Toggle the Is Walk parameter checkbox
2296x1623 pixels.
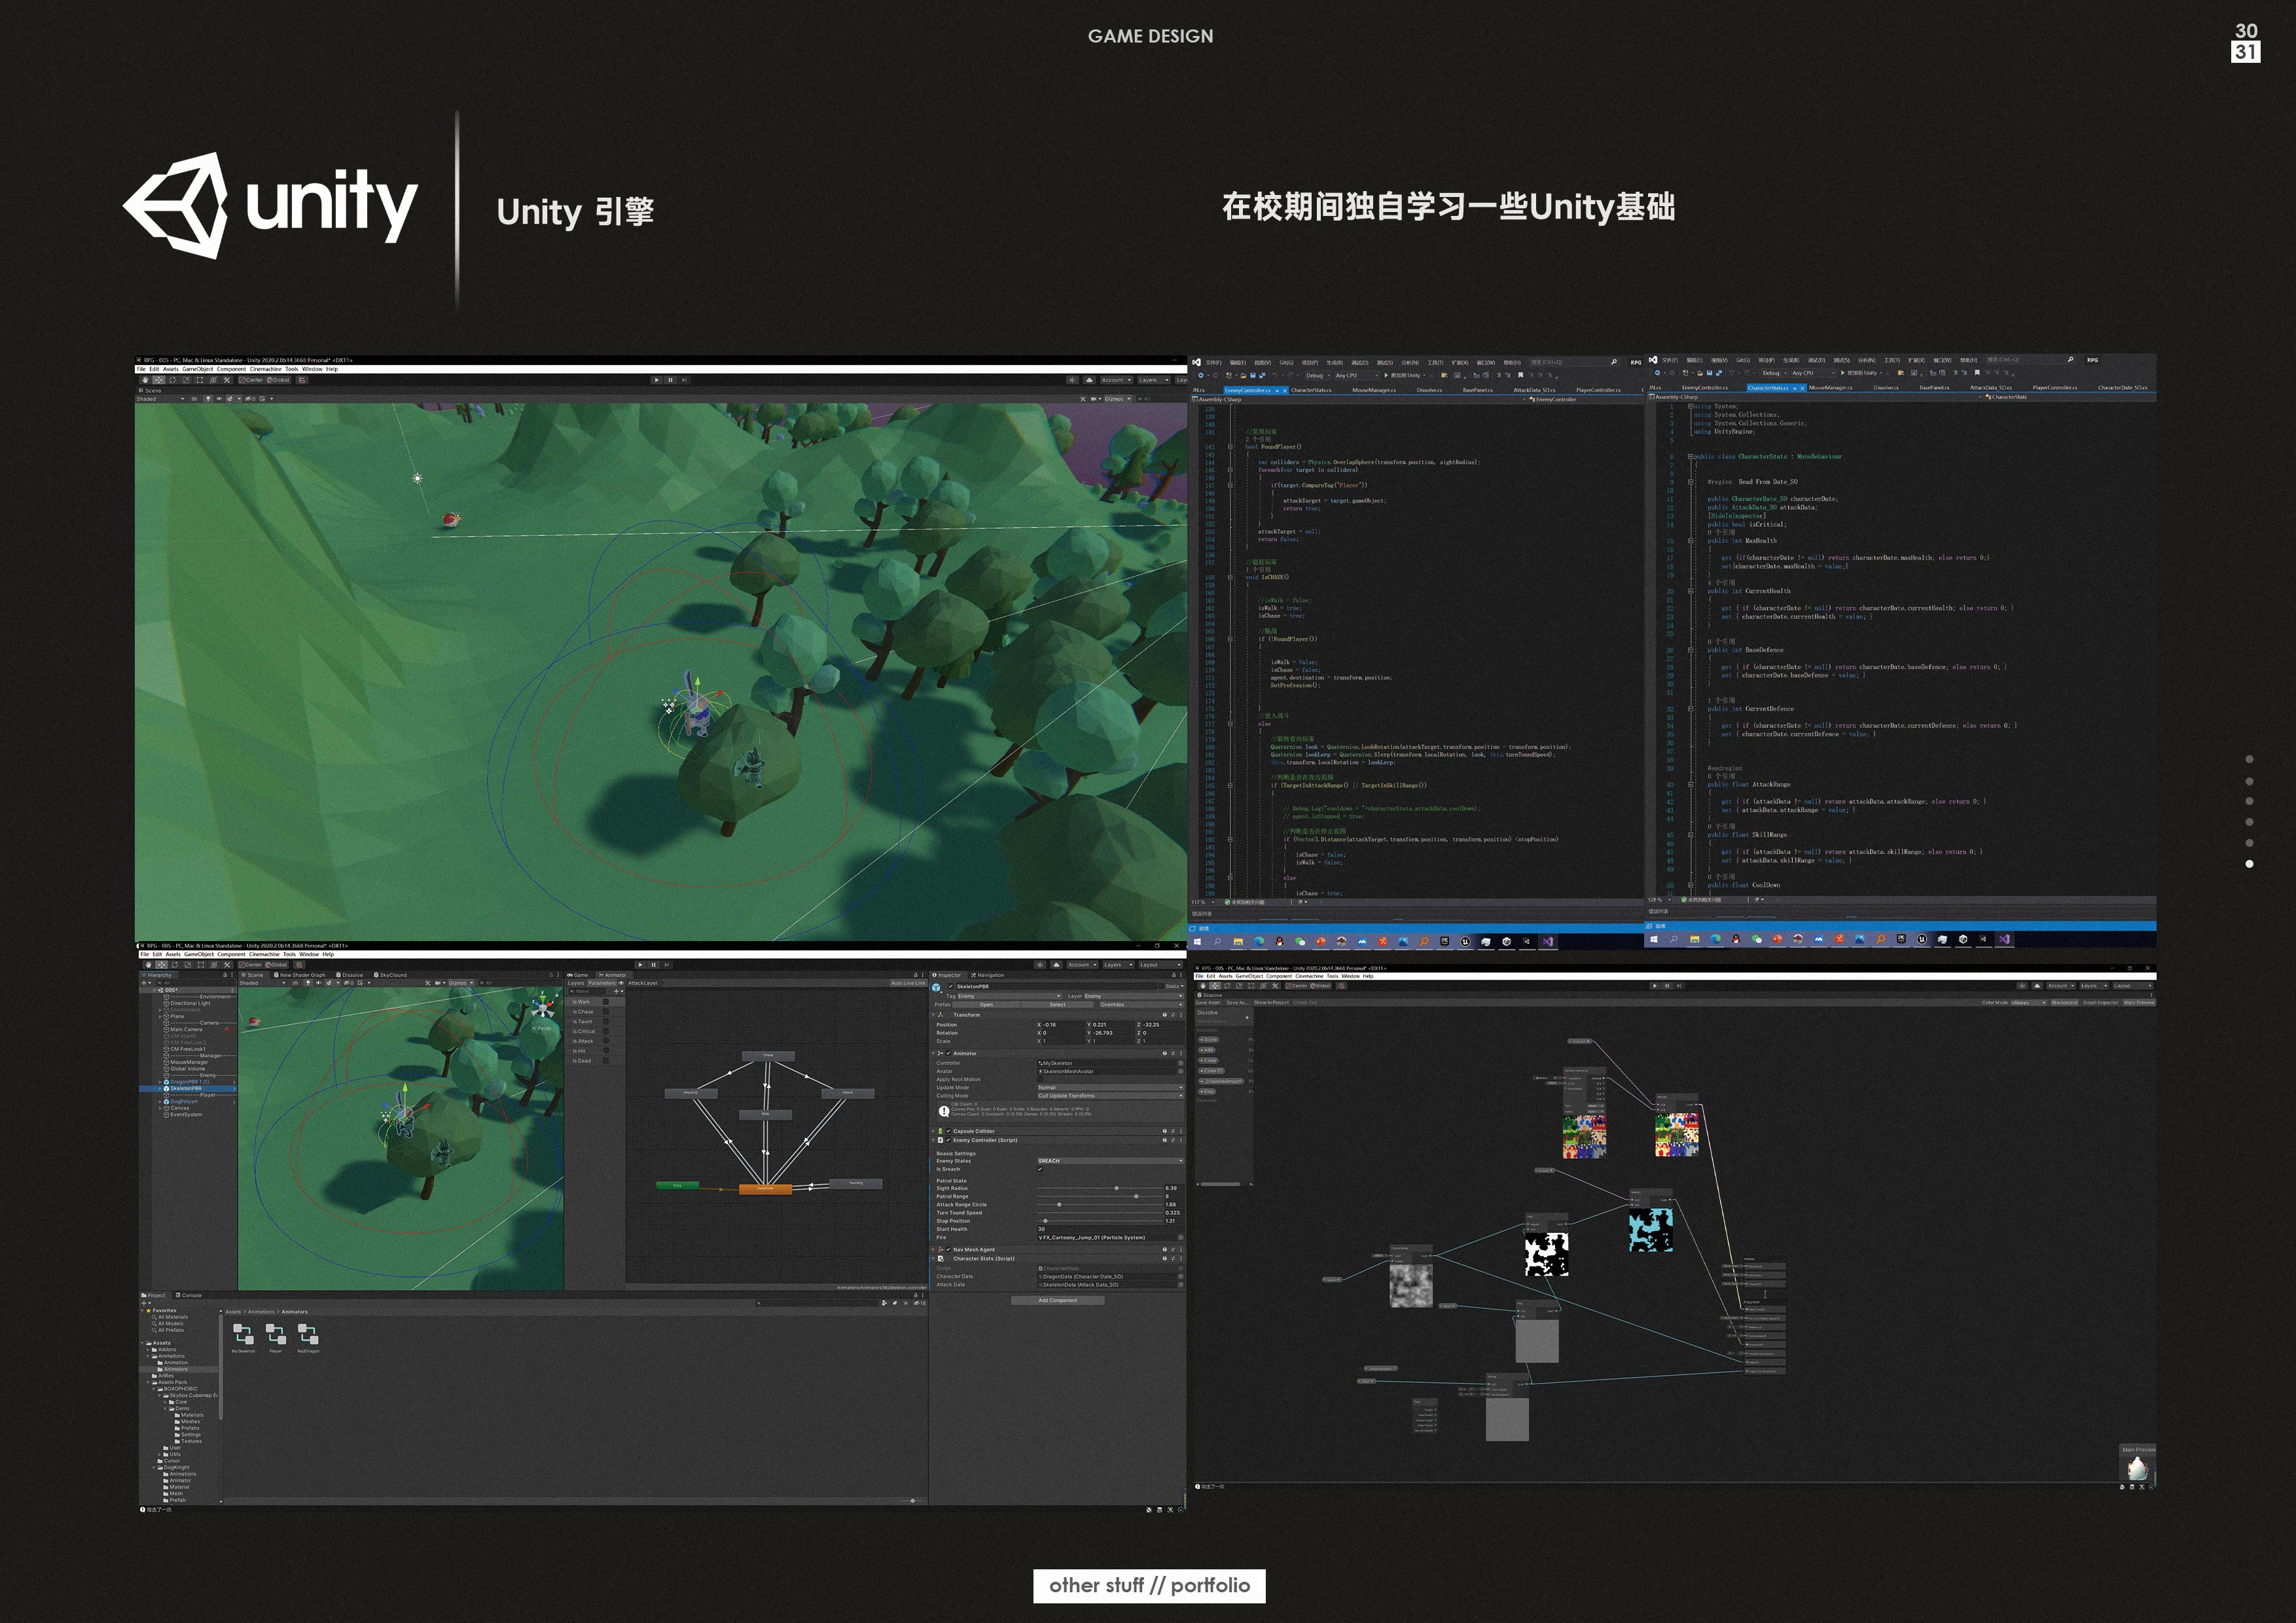tap(606, 1002)
